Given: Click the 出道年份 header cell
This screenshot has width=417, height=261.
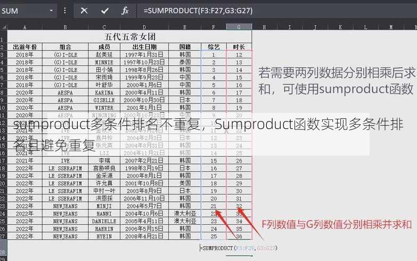Looking at the screenshot, I should 24,47.
